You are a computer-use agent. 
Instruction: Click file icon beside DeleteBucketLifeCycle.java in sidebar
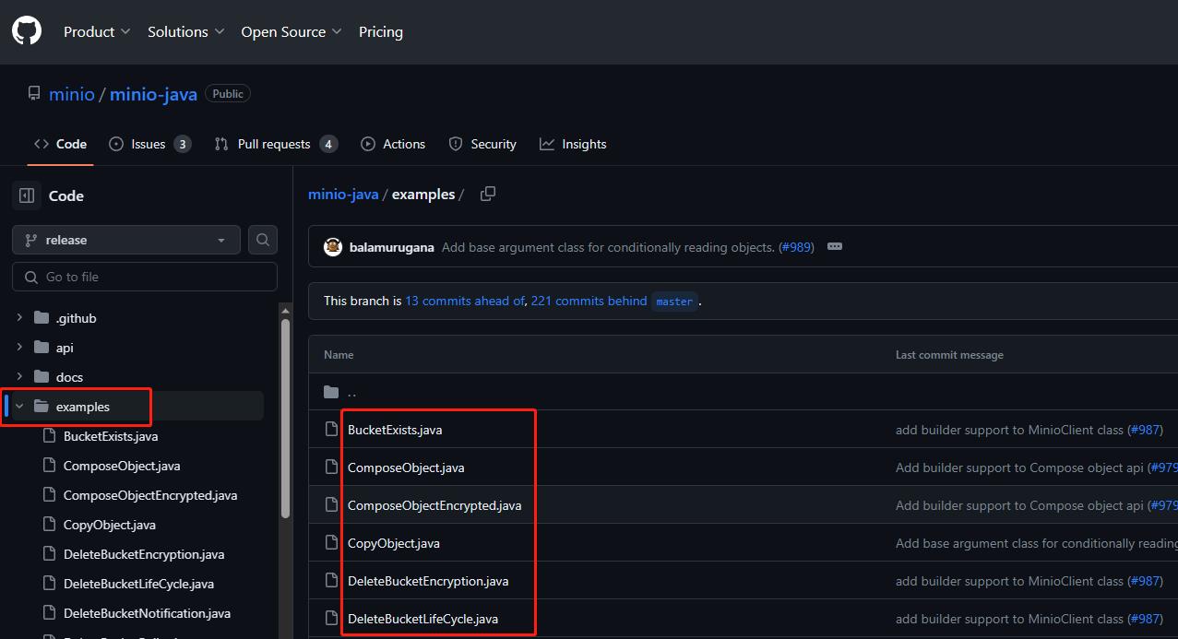click(49, 584)
